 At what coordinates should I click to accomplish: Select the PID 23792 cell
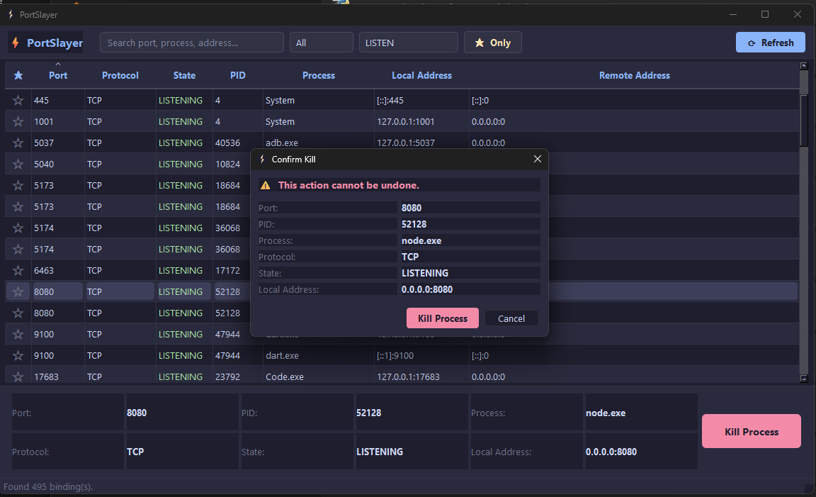pyautogui.click(x=238, y=376)
